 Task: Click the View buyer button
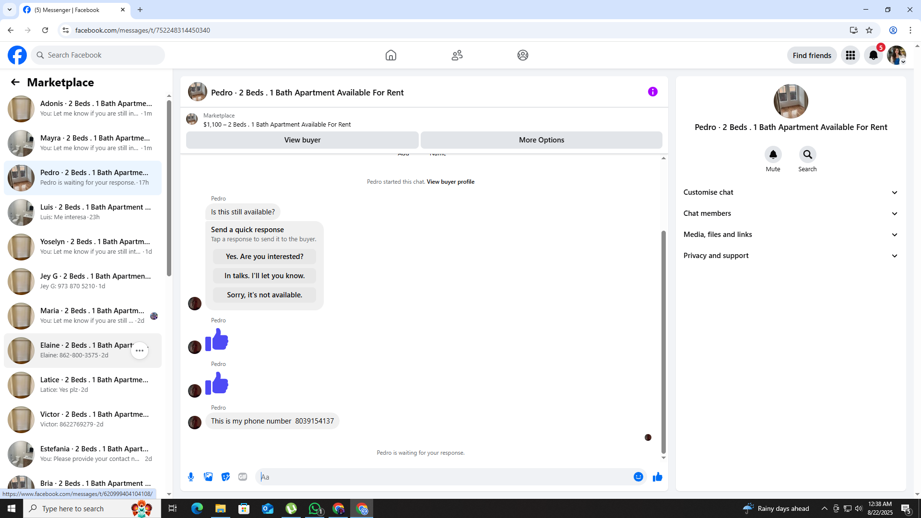click(x=302, y=140)
